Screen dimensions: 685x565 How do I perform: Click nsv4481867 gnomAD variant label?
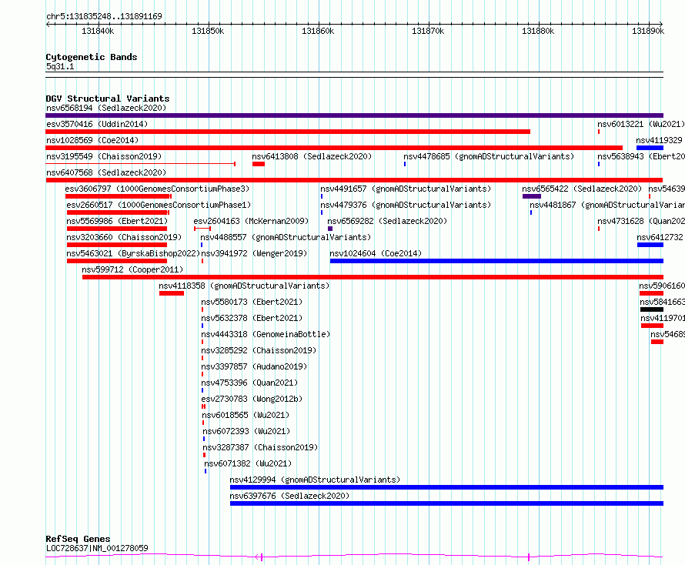click(x=607, y=205)
